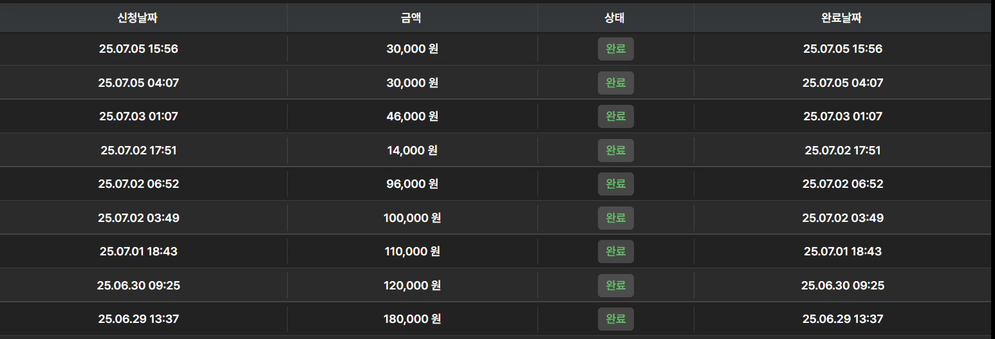Select the 180,000 원 amount cell
The image size is (995, 339).
coord(412,319)
